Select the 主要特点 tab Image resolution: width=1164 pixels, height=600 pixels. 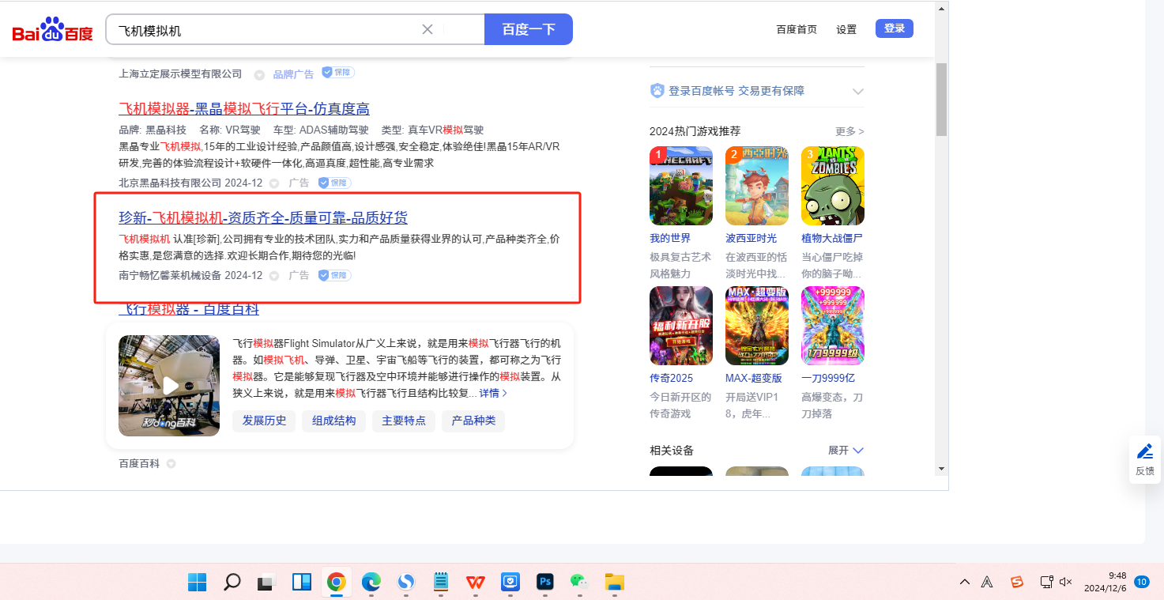pos(404,421)
